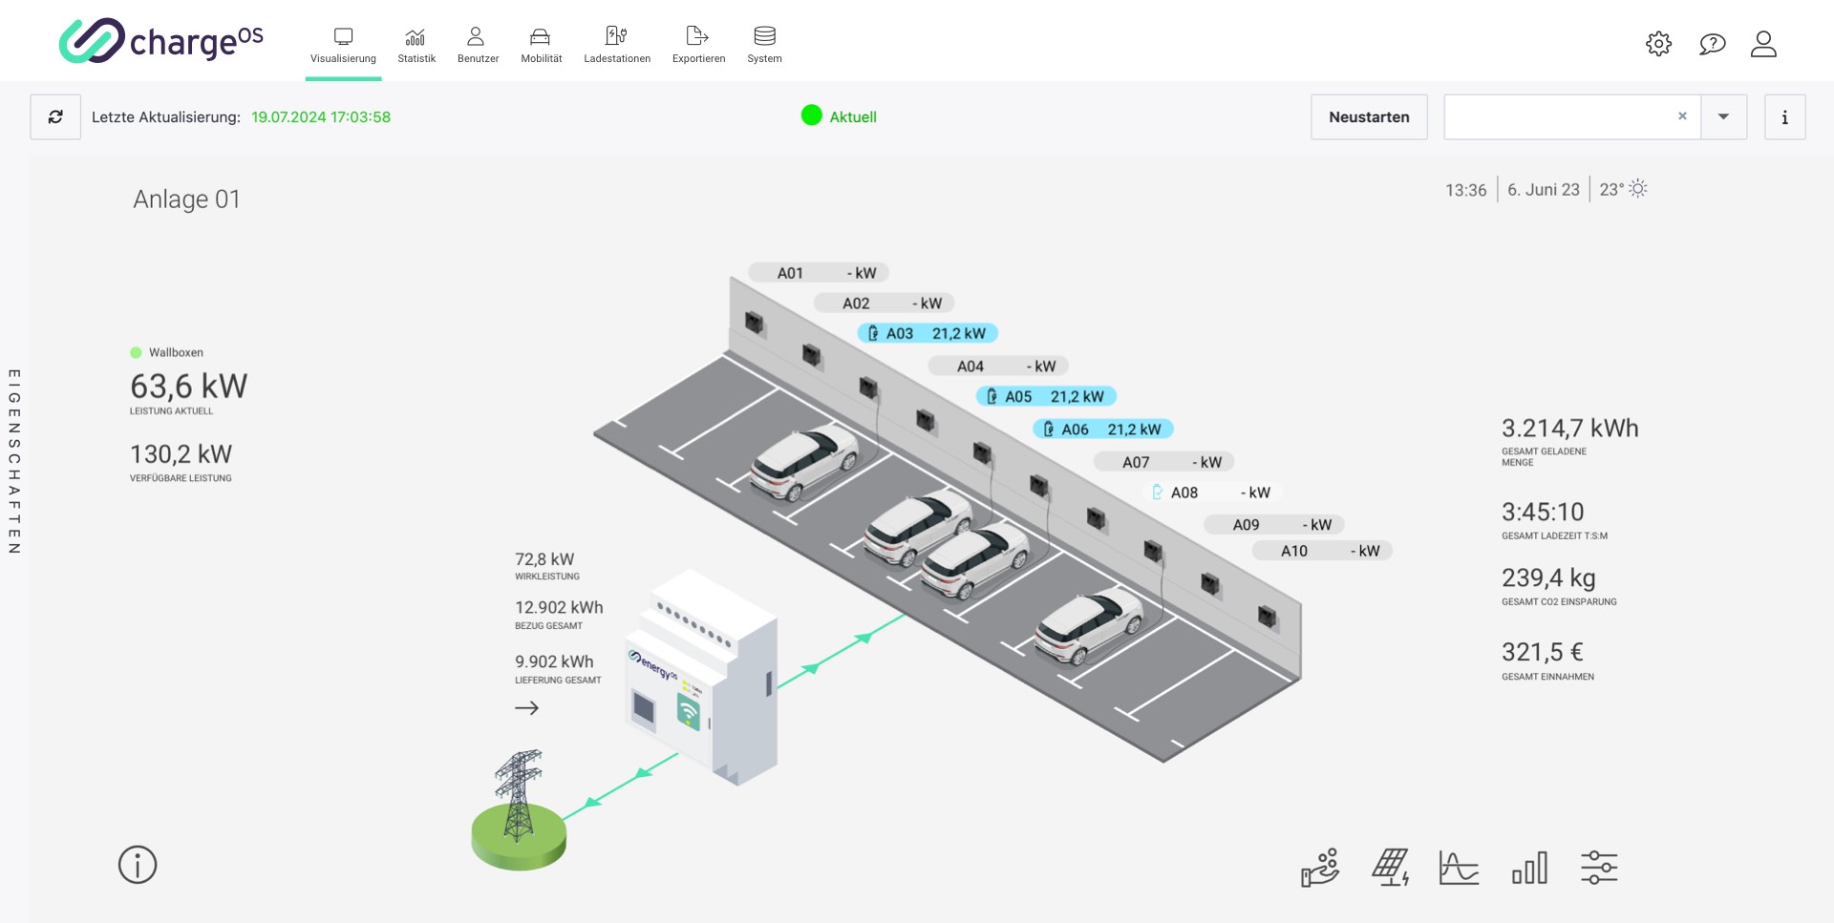Click the sun weather icon

[1638, 188]
